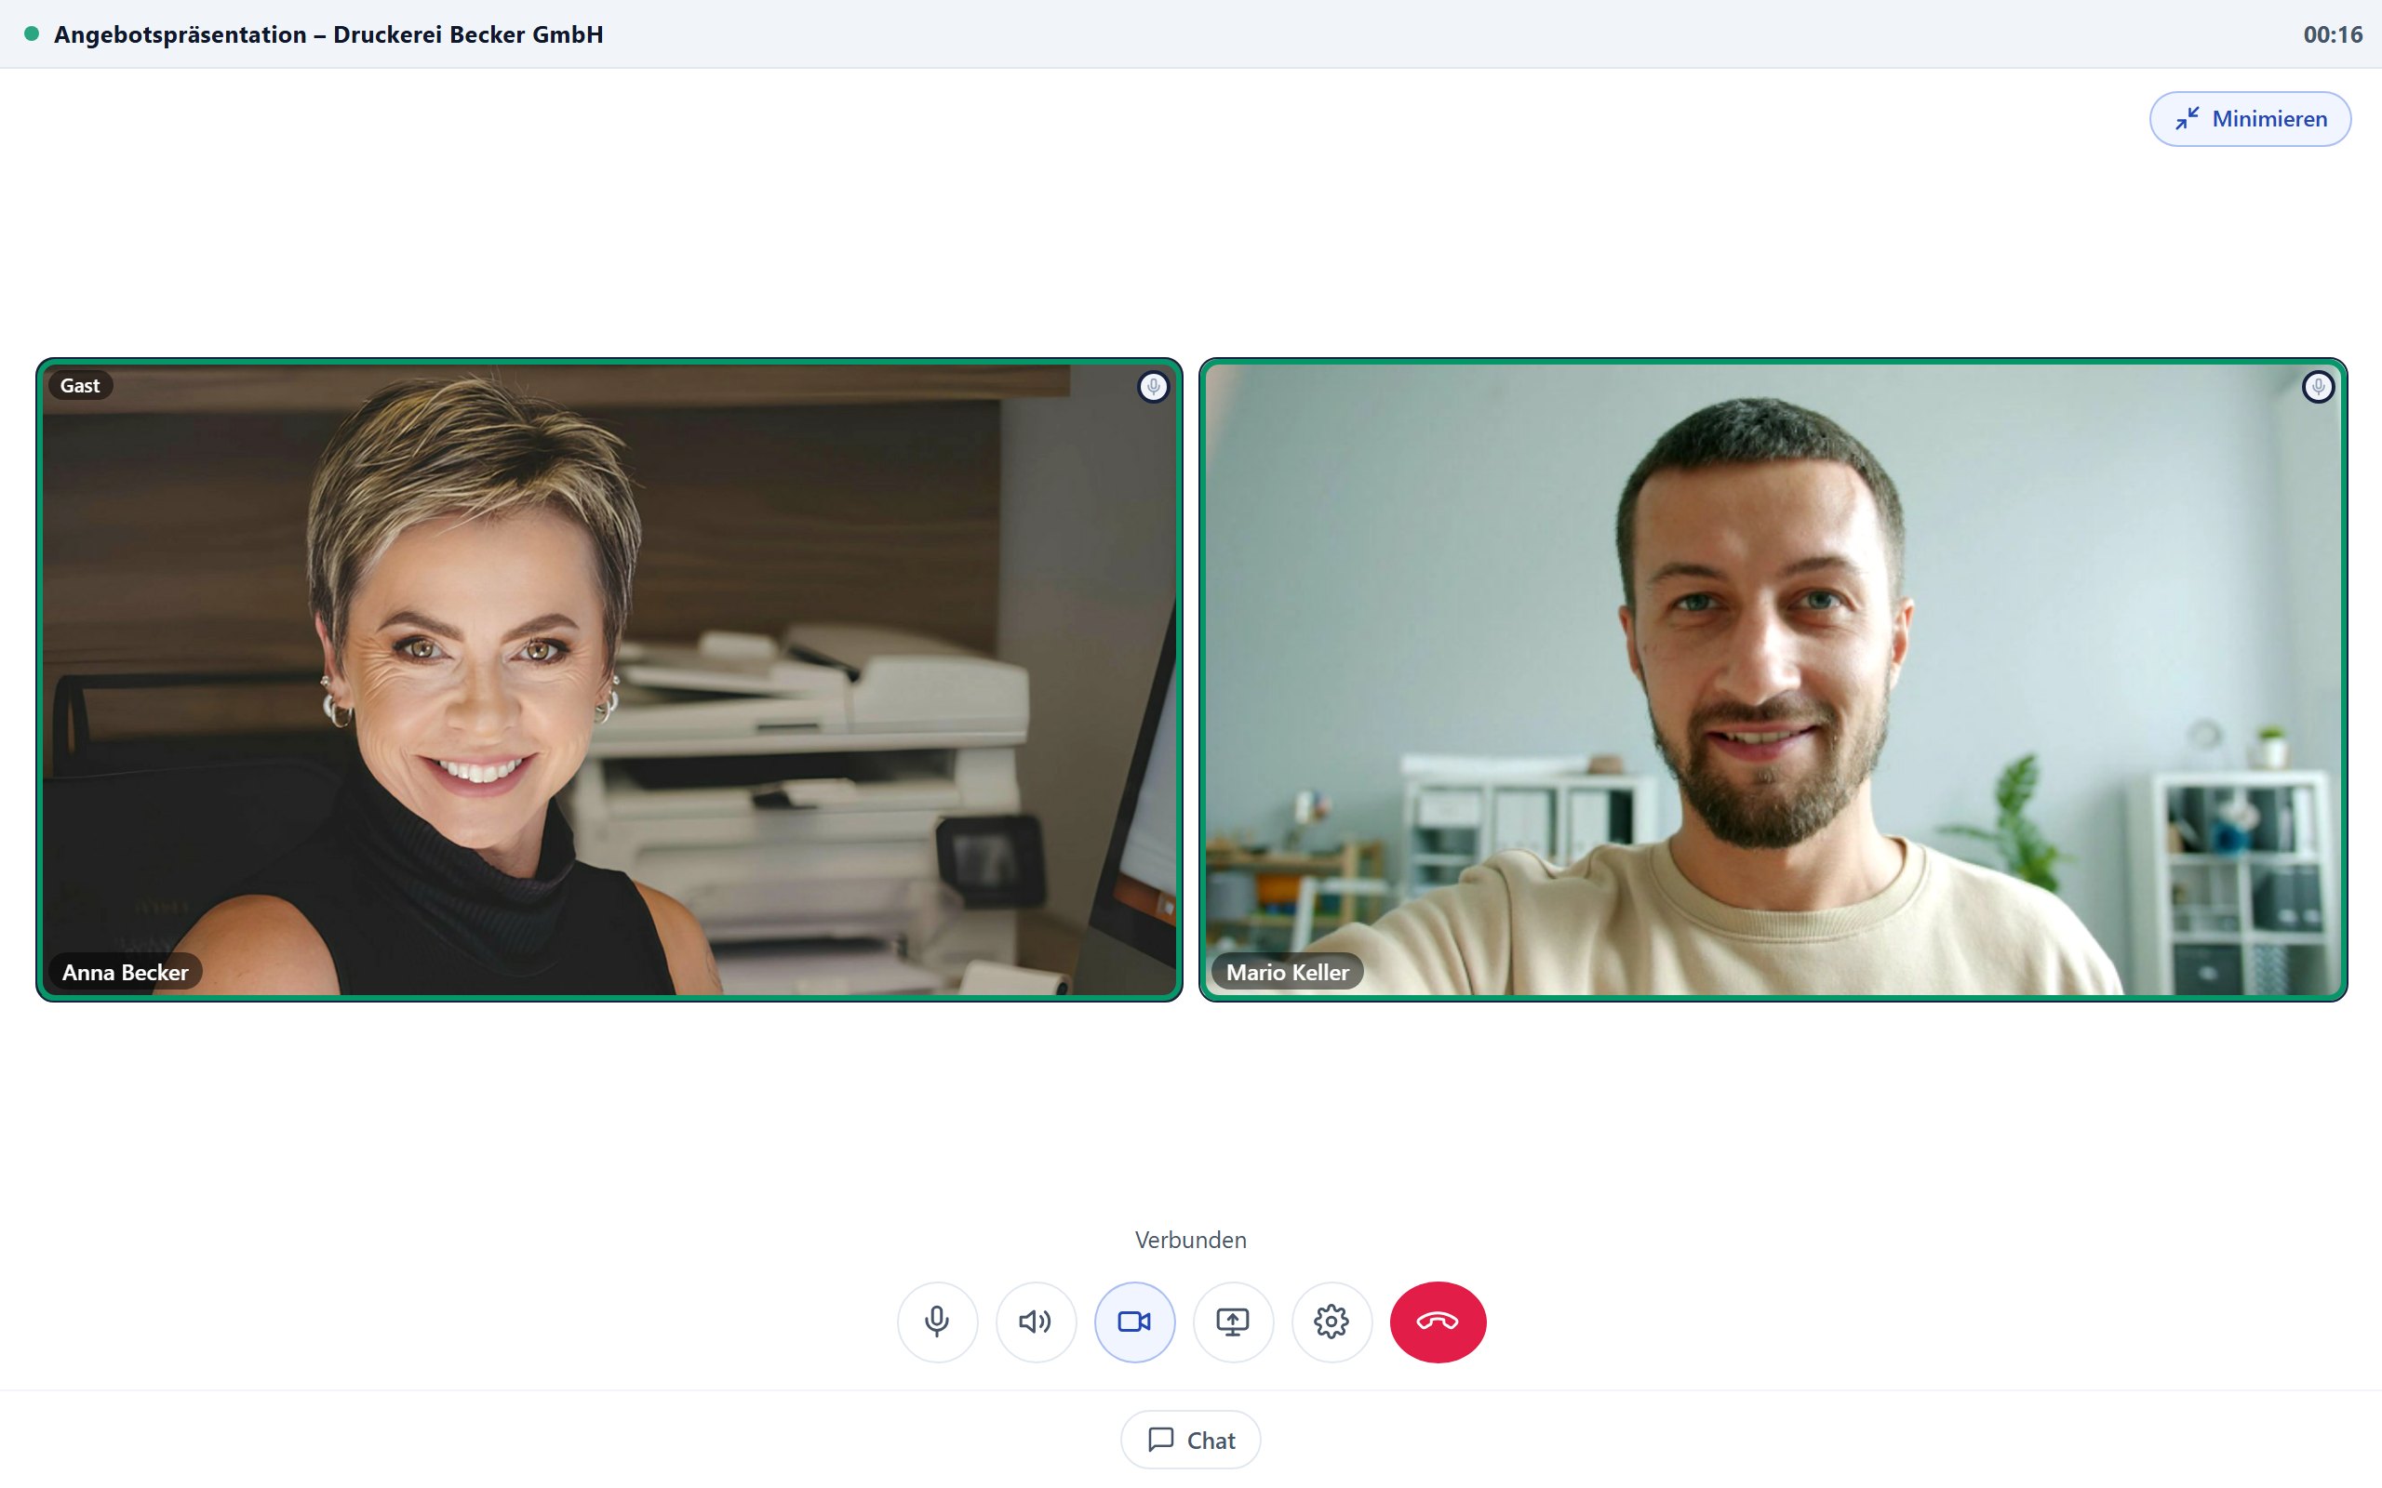Click the Anna Becker name label
Viewport: 2382px width, 1488px height.
tap(125, 971)
